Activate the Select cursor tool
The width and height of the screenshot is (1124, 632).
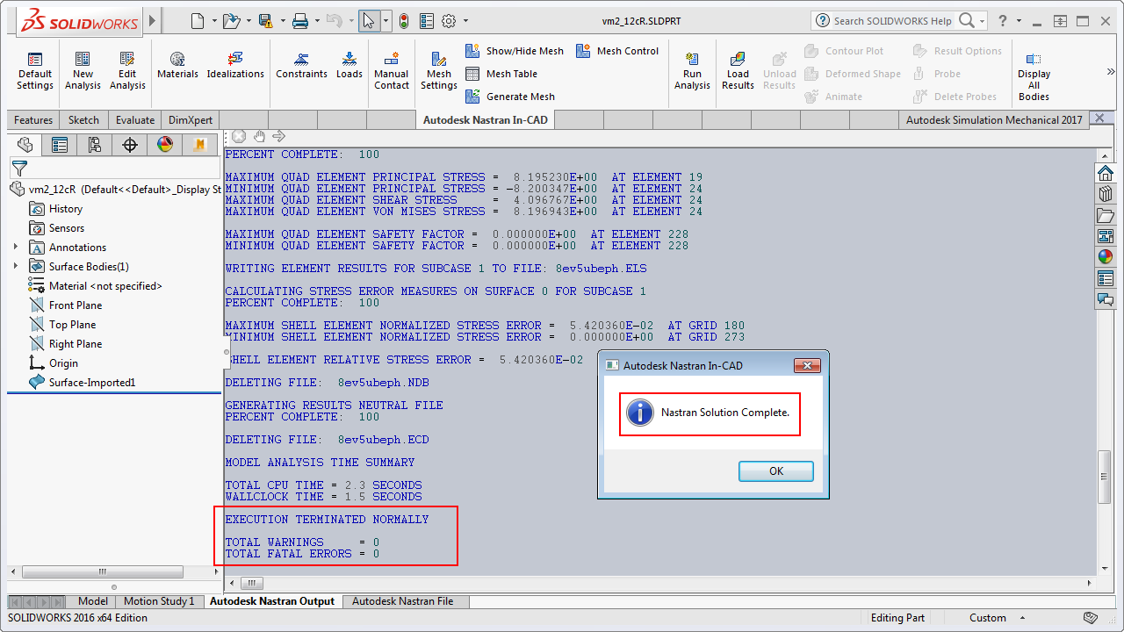(x=369, y=20)
